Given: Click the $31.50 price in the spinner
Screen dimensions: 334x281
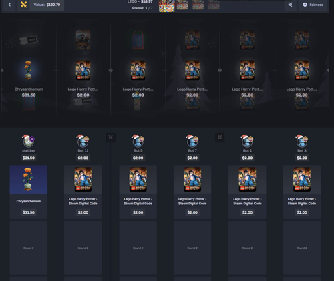Looking at the screenshot, I should coord(29,95).
